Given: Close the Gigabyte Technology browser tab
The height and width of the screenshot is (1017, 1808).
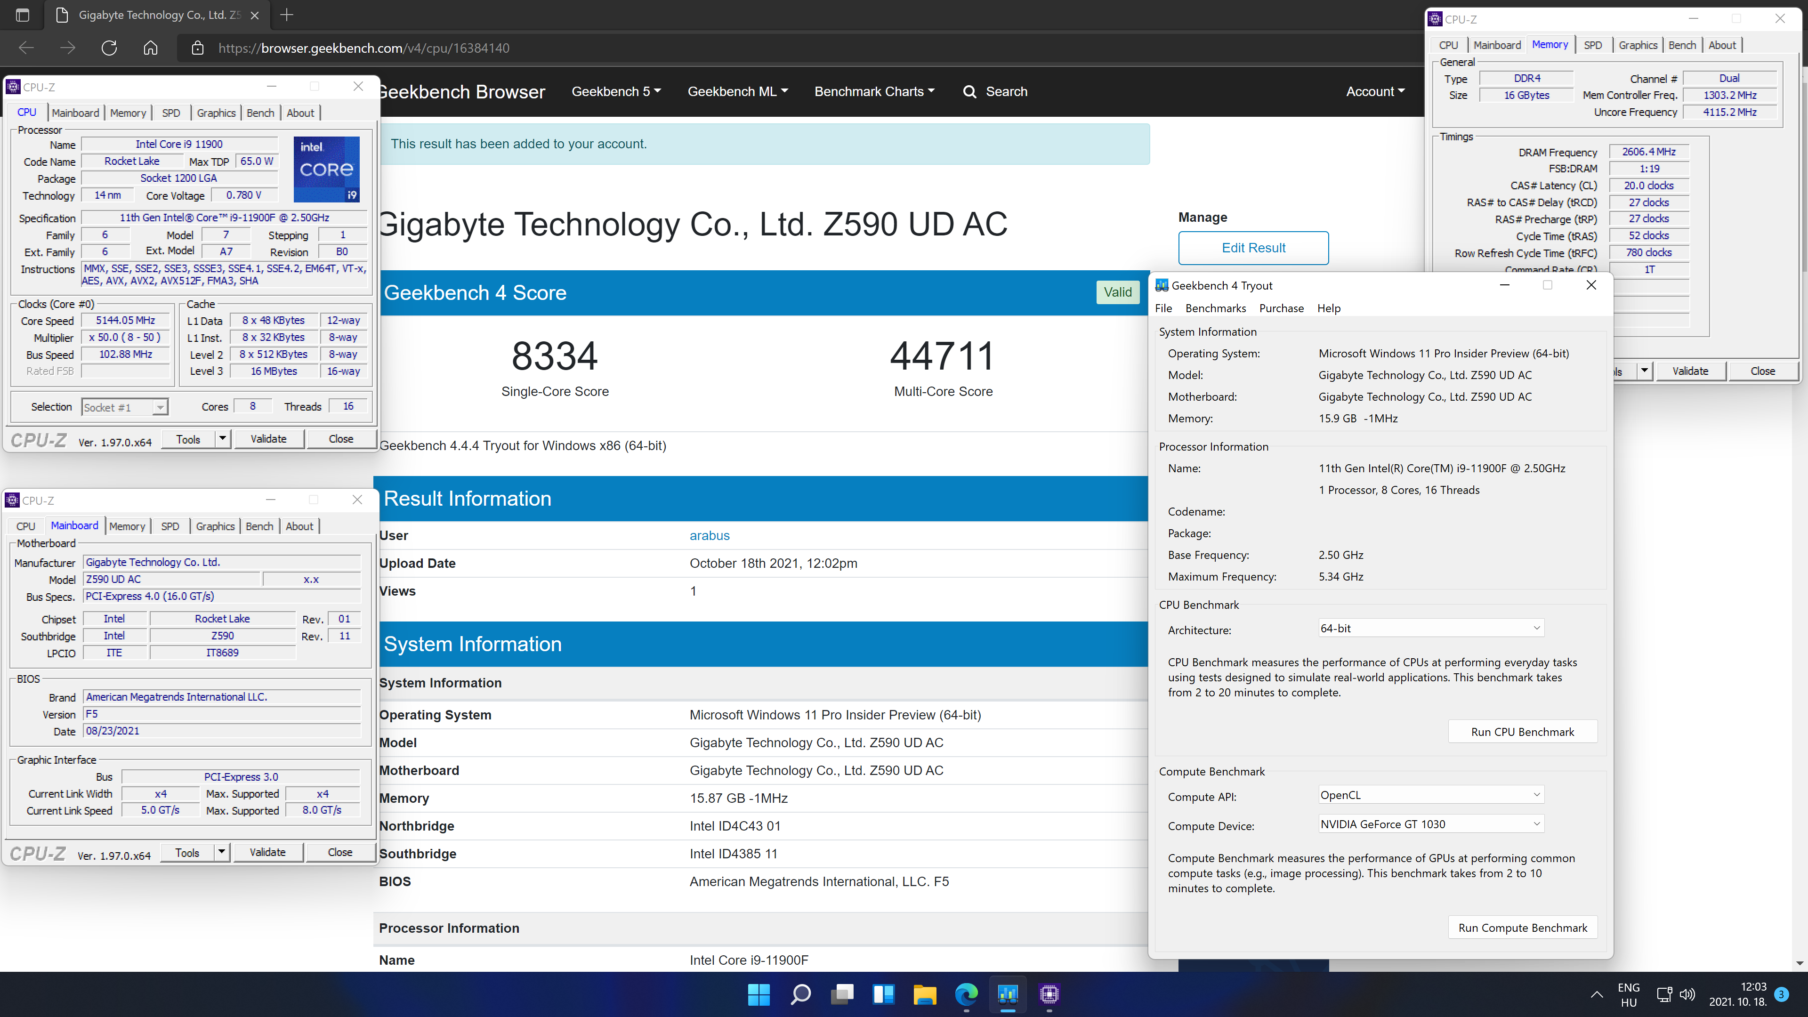Looking at the screenshot, I should coord(255,15).
